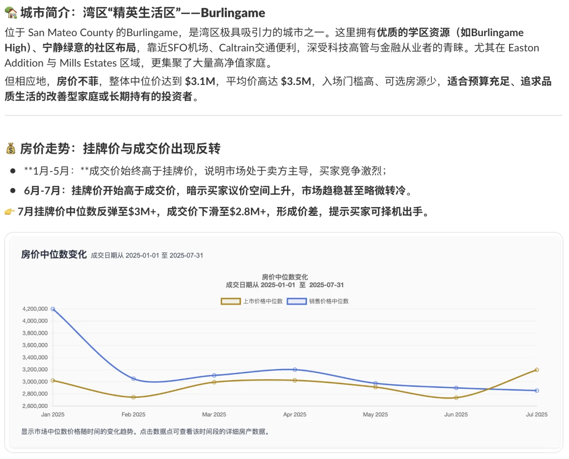This screenshot has width=569, height=459.
Task: Click the bold text $3.5M average price
Action: pyautogui.click(x=296, y=81)
